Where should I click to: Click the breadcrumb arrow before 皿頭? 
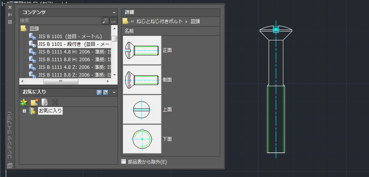coord(186,22)
